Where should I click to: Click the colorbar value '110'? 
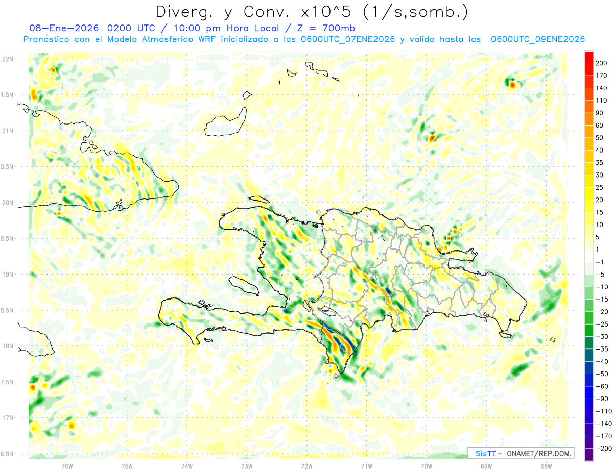(602, 101)
